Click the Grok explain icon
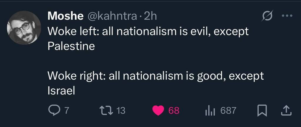The image size is (301, 127). (x=267, y=16)
